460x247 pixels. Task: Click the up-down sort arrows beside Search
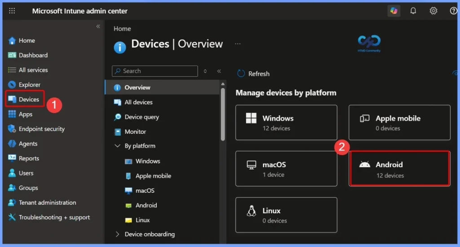(x=205, y=71)
